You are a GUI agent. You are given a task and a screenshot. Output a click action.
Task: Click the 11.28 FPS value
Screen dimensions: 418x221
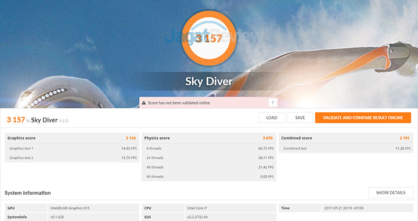coord(403,148)
